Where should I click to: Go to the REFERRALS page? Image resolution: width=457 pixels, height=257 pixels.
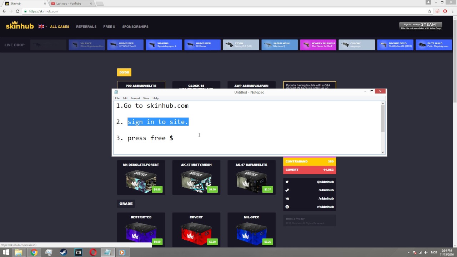coord(86,27)
